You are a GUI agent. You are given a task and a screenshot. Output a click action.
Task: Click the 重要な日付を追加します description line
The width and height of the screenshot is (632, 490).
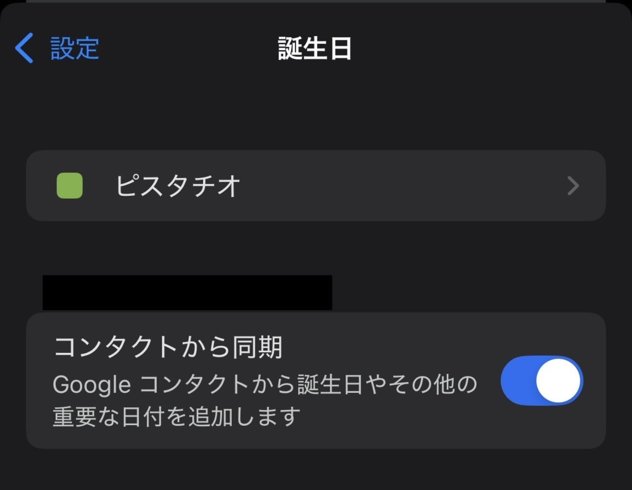(176, 416)
